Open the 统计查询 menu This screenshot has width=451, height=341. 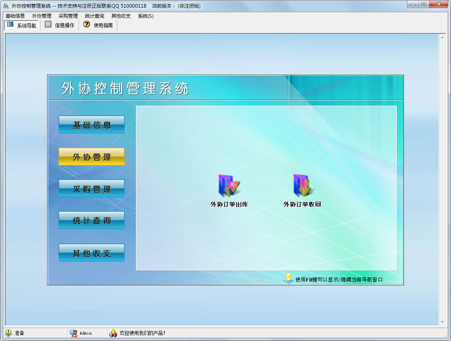95,16
